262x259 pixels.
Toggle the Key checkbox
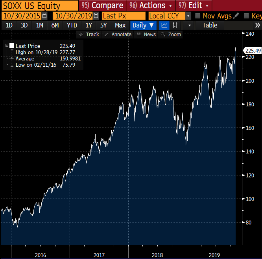(246, 16)
